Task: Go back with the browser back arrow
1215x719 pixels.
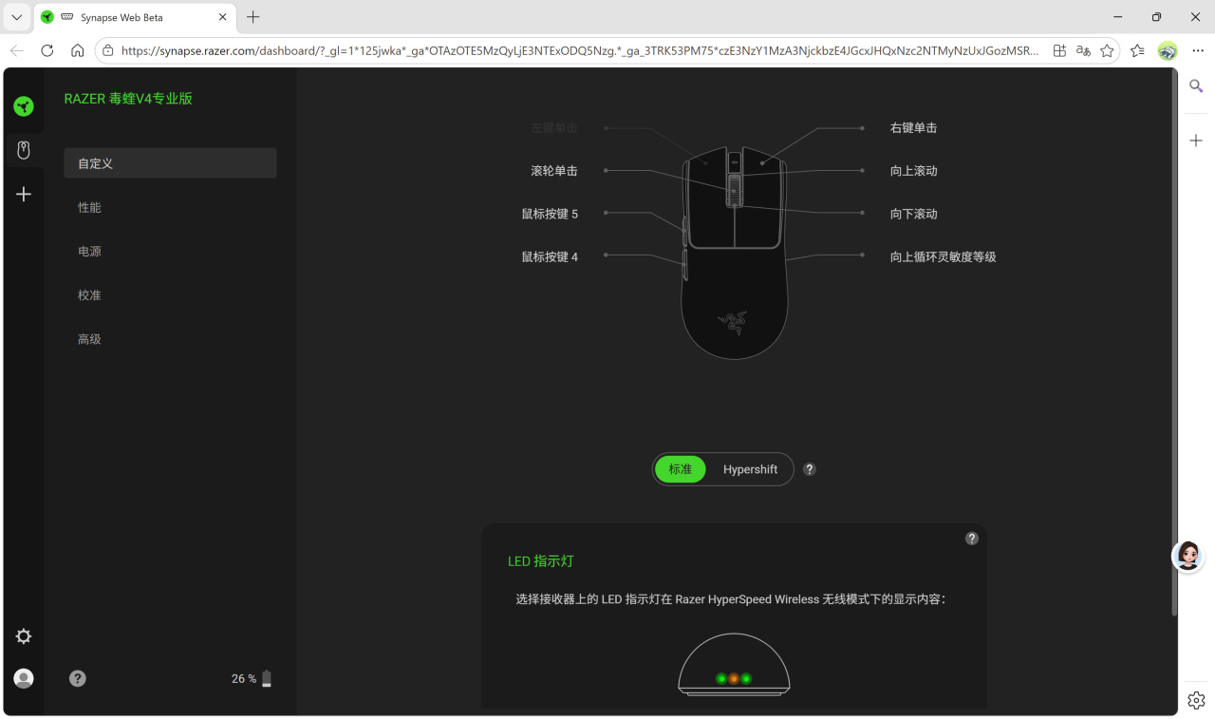Action: pos(17,50)
